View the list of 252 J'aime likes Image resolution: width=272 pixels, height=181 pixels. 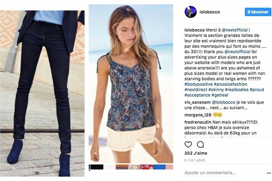click(x=196, y=153)
